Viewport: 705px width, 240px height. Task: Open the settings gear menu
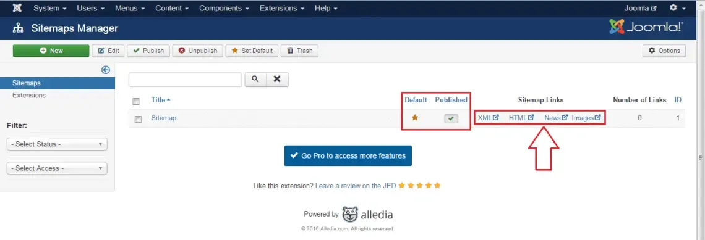coord(678,8)
